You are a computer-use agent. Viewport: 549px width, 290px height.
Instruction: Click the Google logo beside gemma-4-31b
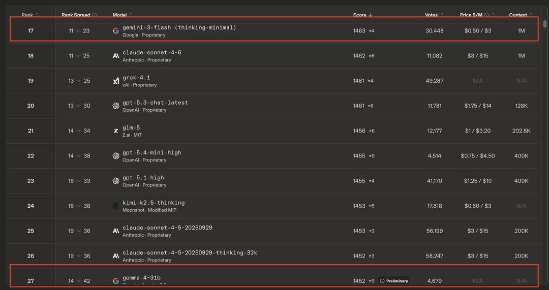click(116, 281)
